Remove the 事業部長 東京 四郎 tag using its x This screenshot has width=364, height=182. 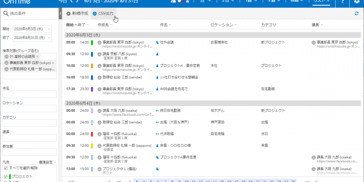pyautogui.click(x=53, y=63)
